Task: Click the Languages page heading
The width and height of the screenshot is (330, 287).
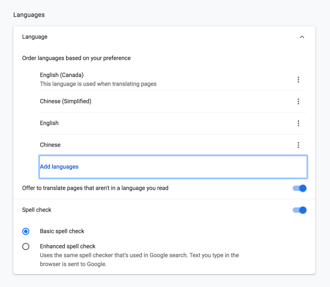Action: coord(29,15)
